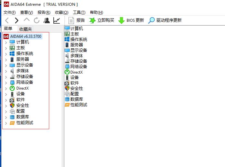Click the 操作系统 Windows icon in right pane
The image size is (225, 167).
point(67,39)
